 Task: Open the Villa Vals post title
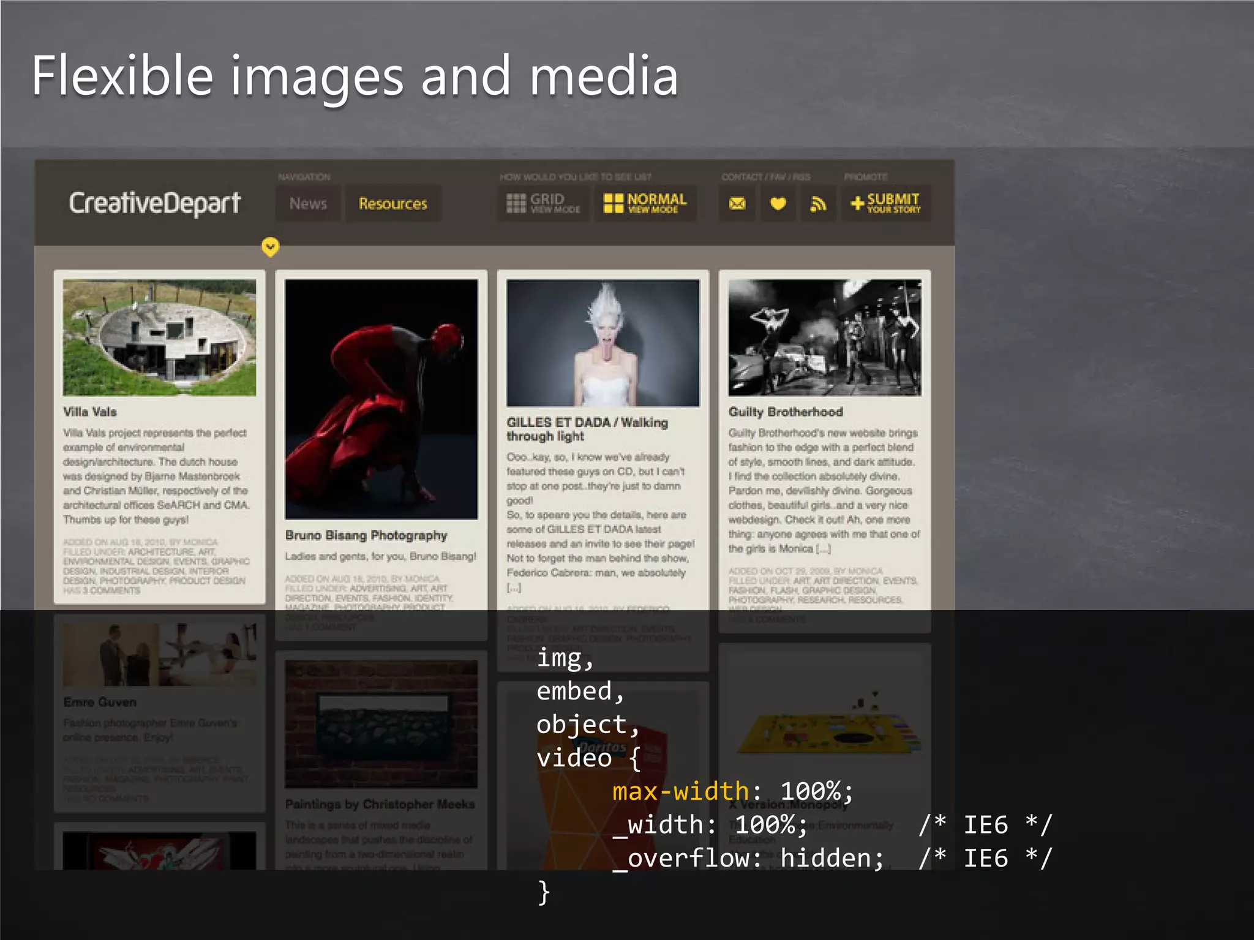pyautogui.click(x=90, y=412)
